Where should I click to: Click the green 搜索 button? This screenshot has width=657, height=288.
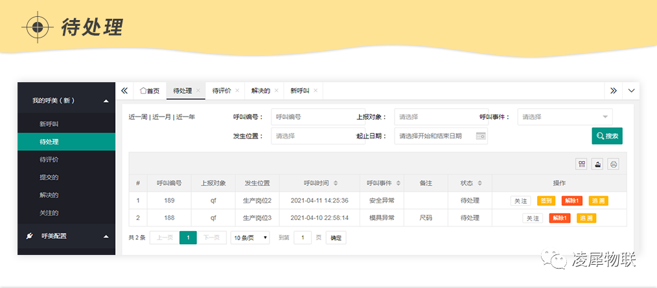point(607,136)
